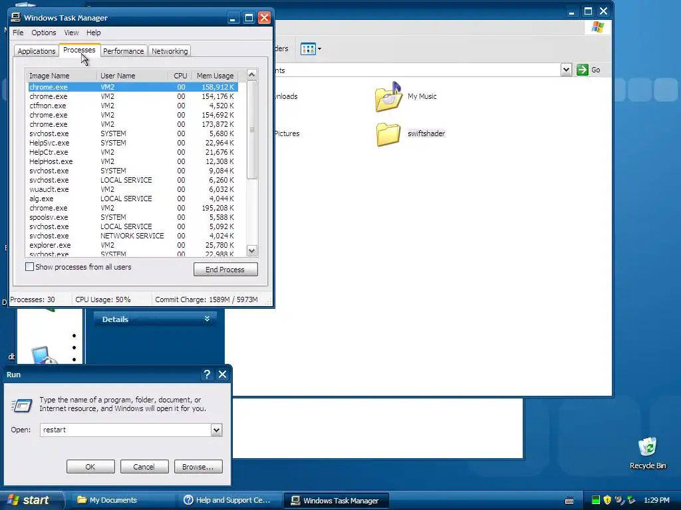Open the File menu in Task Manager
The image size is (681, 510).
coord(18,33)
